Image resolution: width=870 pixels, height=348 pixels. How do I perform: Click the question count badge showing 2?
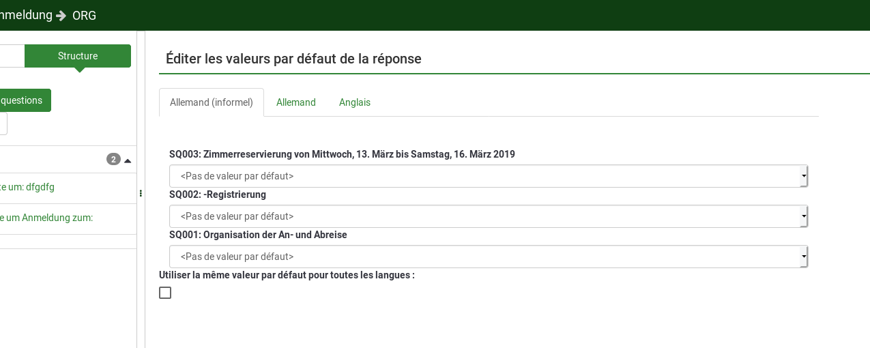coord(113,160)
